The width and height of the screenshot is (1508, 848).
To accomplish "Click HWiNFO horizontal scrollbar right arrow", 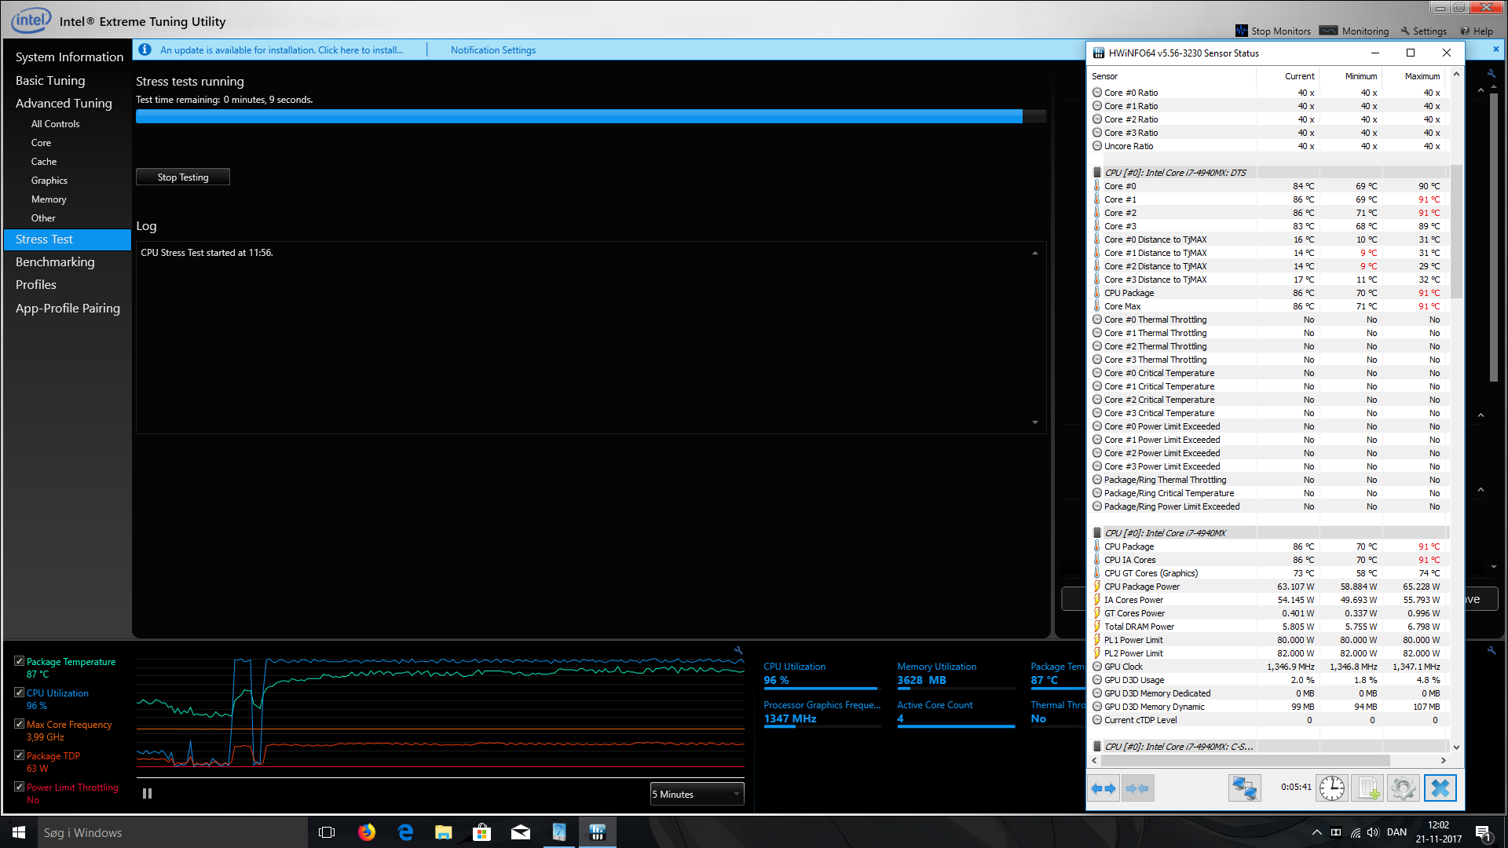I will (x=1444, y=760).
